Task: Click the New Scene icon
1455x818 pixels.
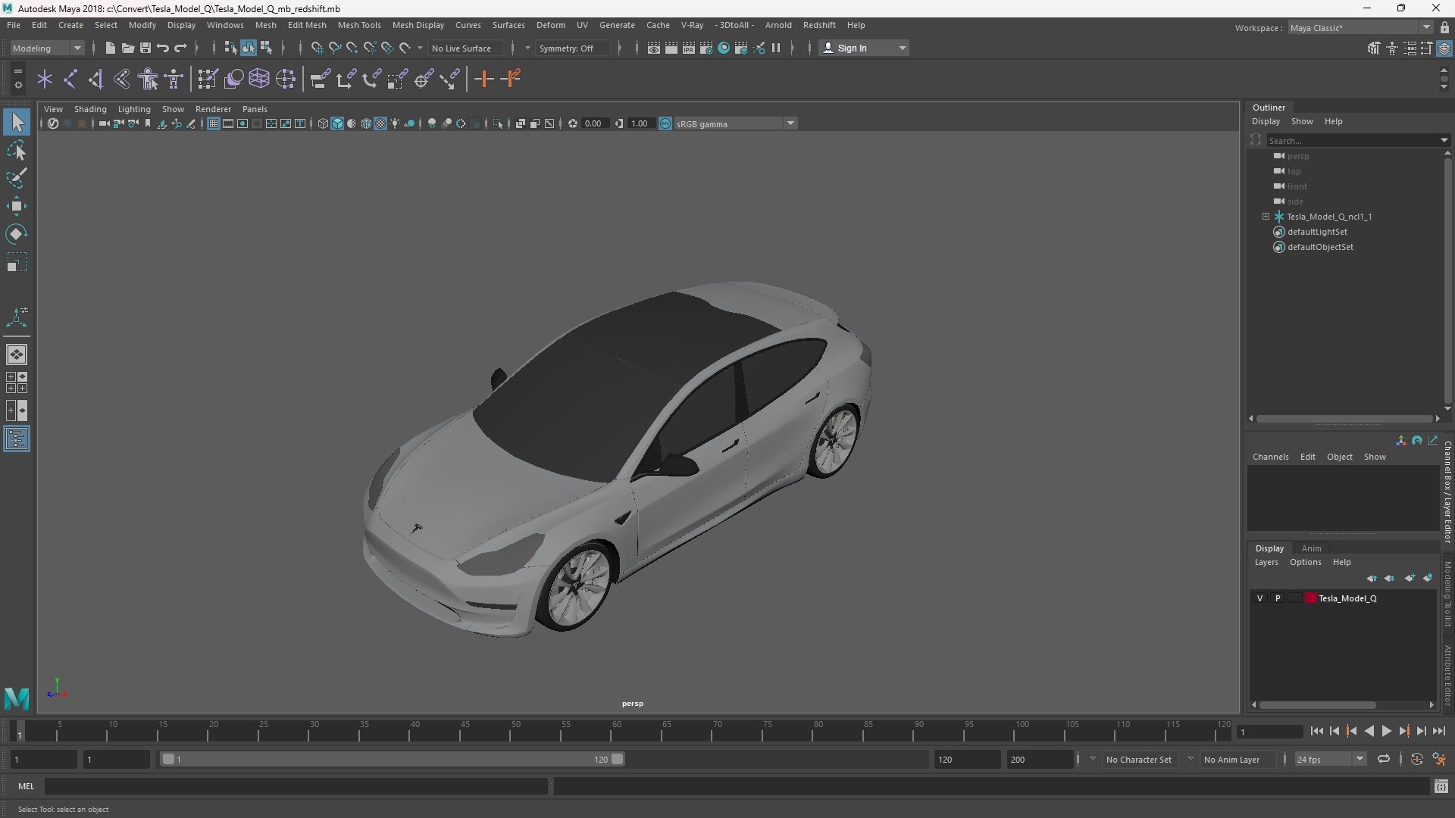Action: tap(110, 48)
